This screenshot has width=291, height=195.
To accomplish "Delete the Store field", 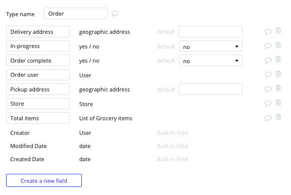I will [x=278, y=103].
